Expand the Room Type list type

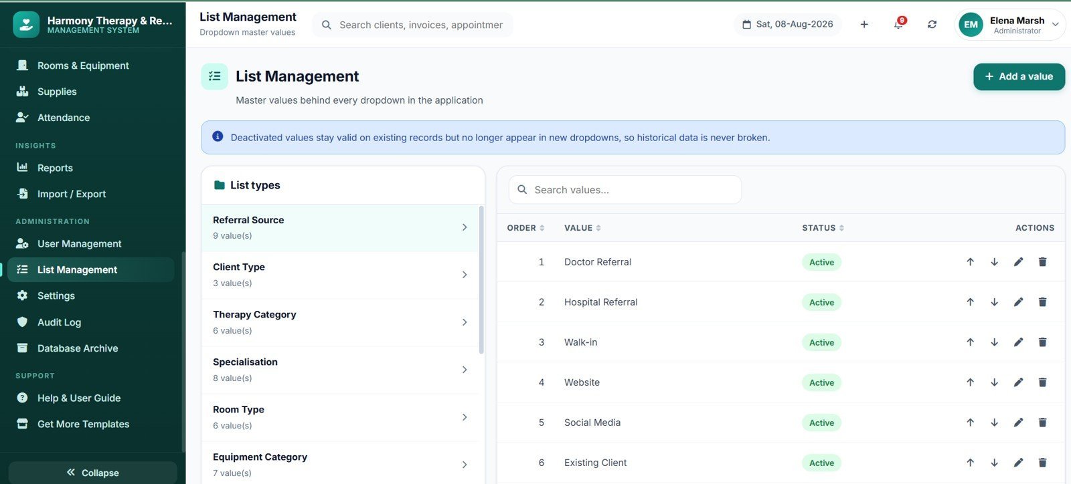(x=340, y=417)
